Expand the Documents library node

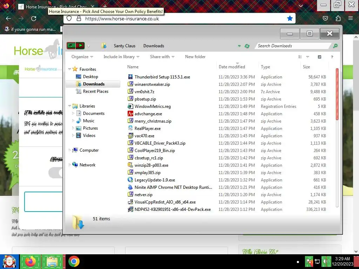click(73, 113)
